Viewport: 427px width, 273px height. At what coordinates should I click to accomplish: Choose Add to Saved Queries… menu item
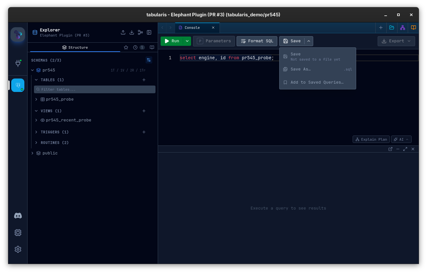pyautogui.click(x=318, y=82)
